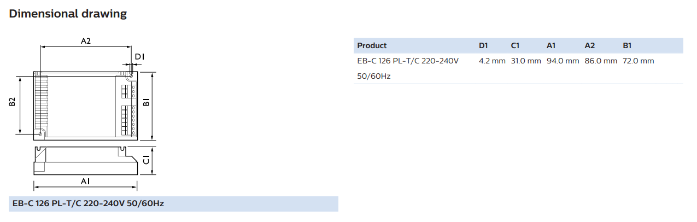Click the D1 dimension label in drawing

point(139,56)
